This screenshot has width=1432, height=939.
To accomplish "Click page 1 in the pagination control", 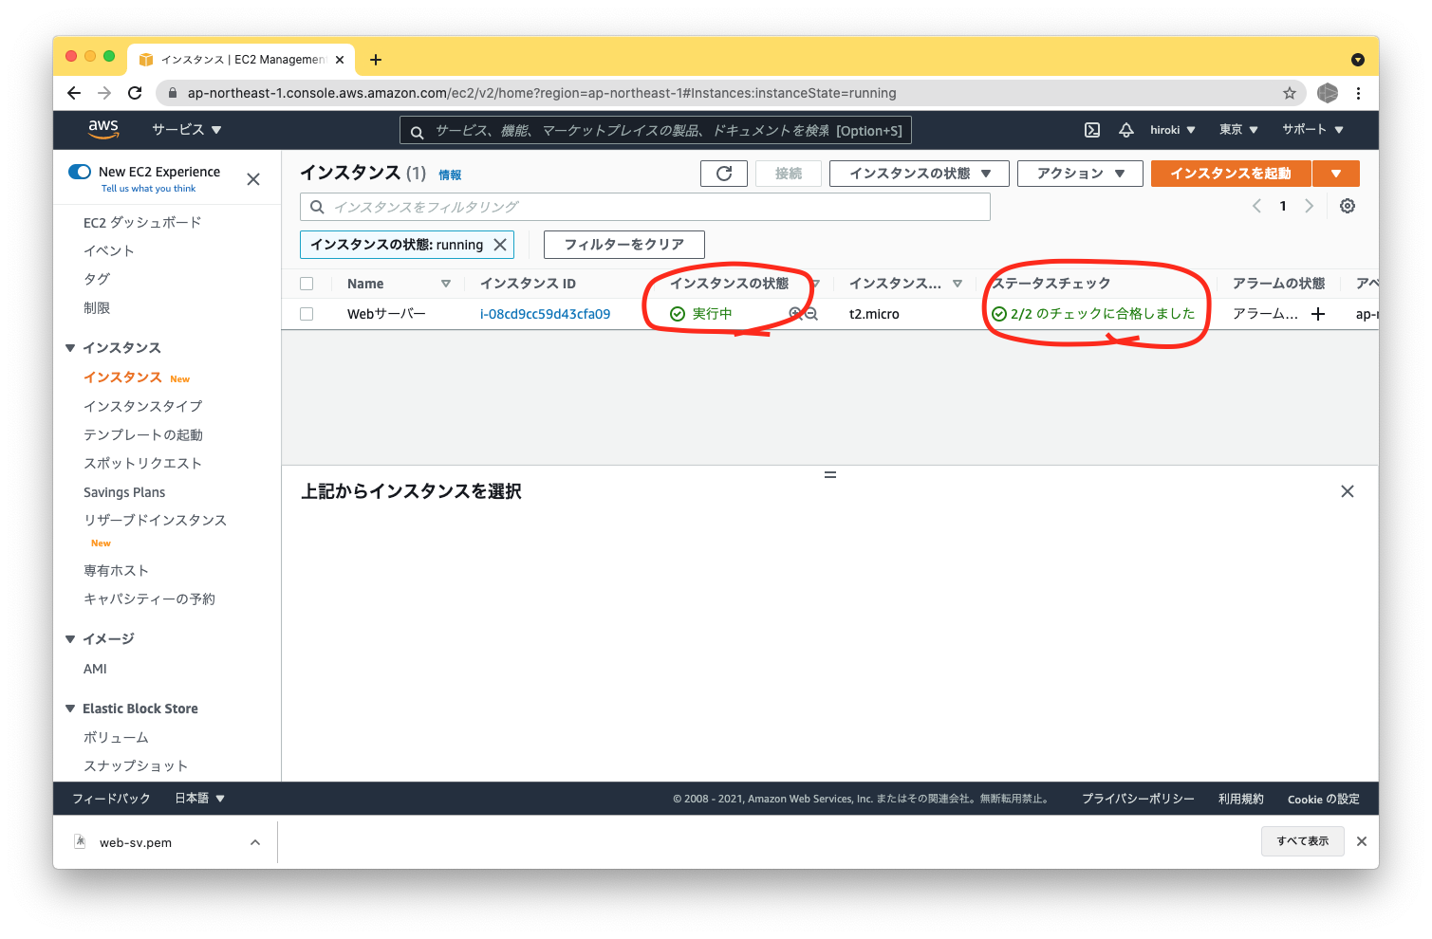I will 1283,206.
